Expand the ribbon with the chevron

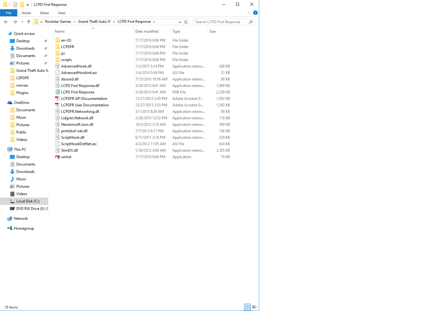[x=249, y=13]
